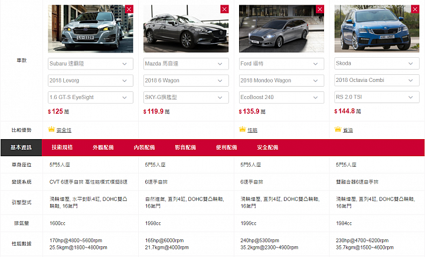Screen dimensions: 425x257
Task: Click the 170hp@4800~5600rpm performance value
Action: tap(76, 240)
